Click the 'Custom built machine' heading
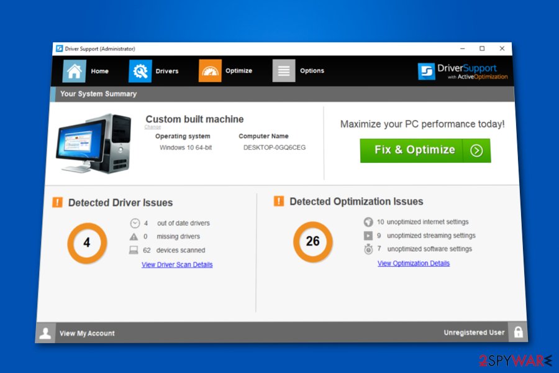Image resolution: width=559 pixels, height=373 pixels. coord(194,119)
